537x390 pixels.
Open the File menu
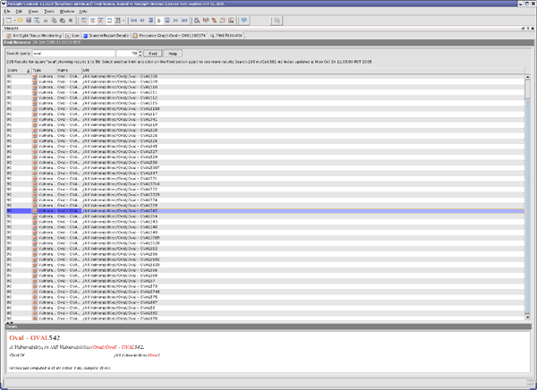click(6, 12)
